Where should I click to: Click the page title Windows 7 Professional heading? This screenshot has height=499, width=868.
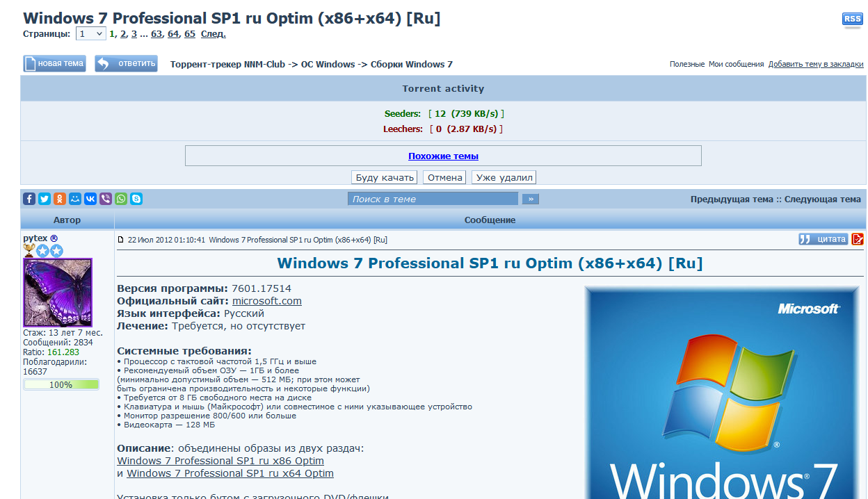point(232,18)
